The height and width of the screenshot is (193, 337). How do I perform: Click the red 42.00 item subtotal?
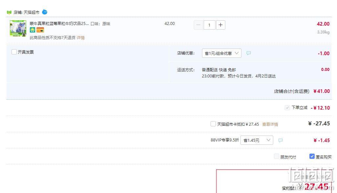pyautogui.click(x=323, y=24)
